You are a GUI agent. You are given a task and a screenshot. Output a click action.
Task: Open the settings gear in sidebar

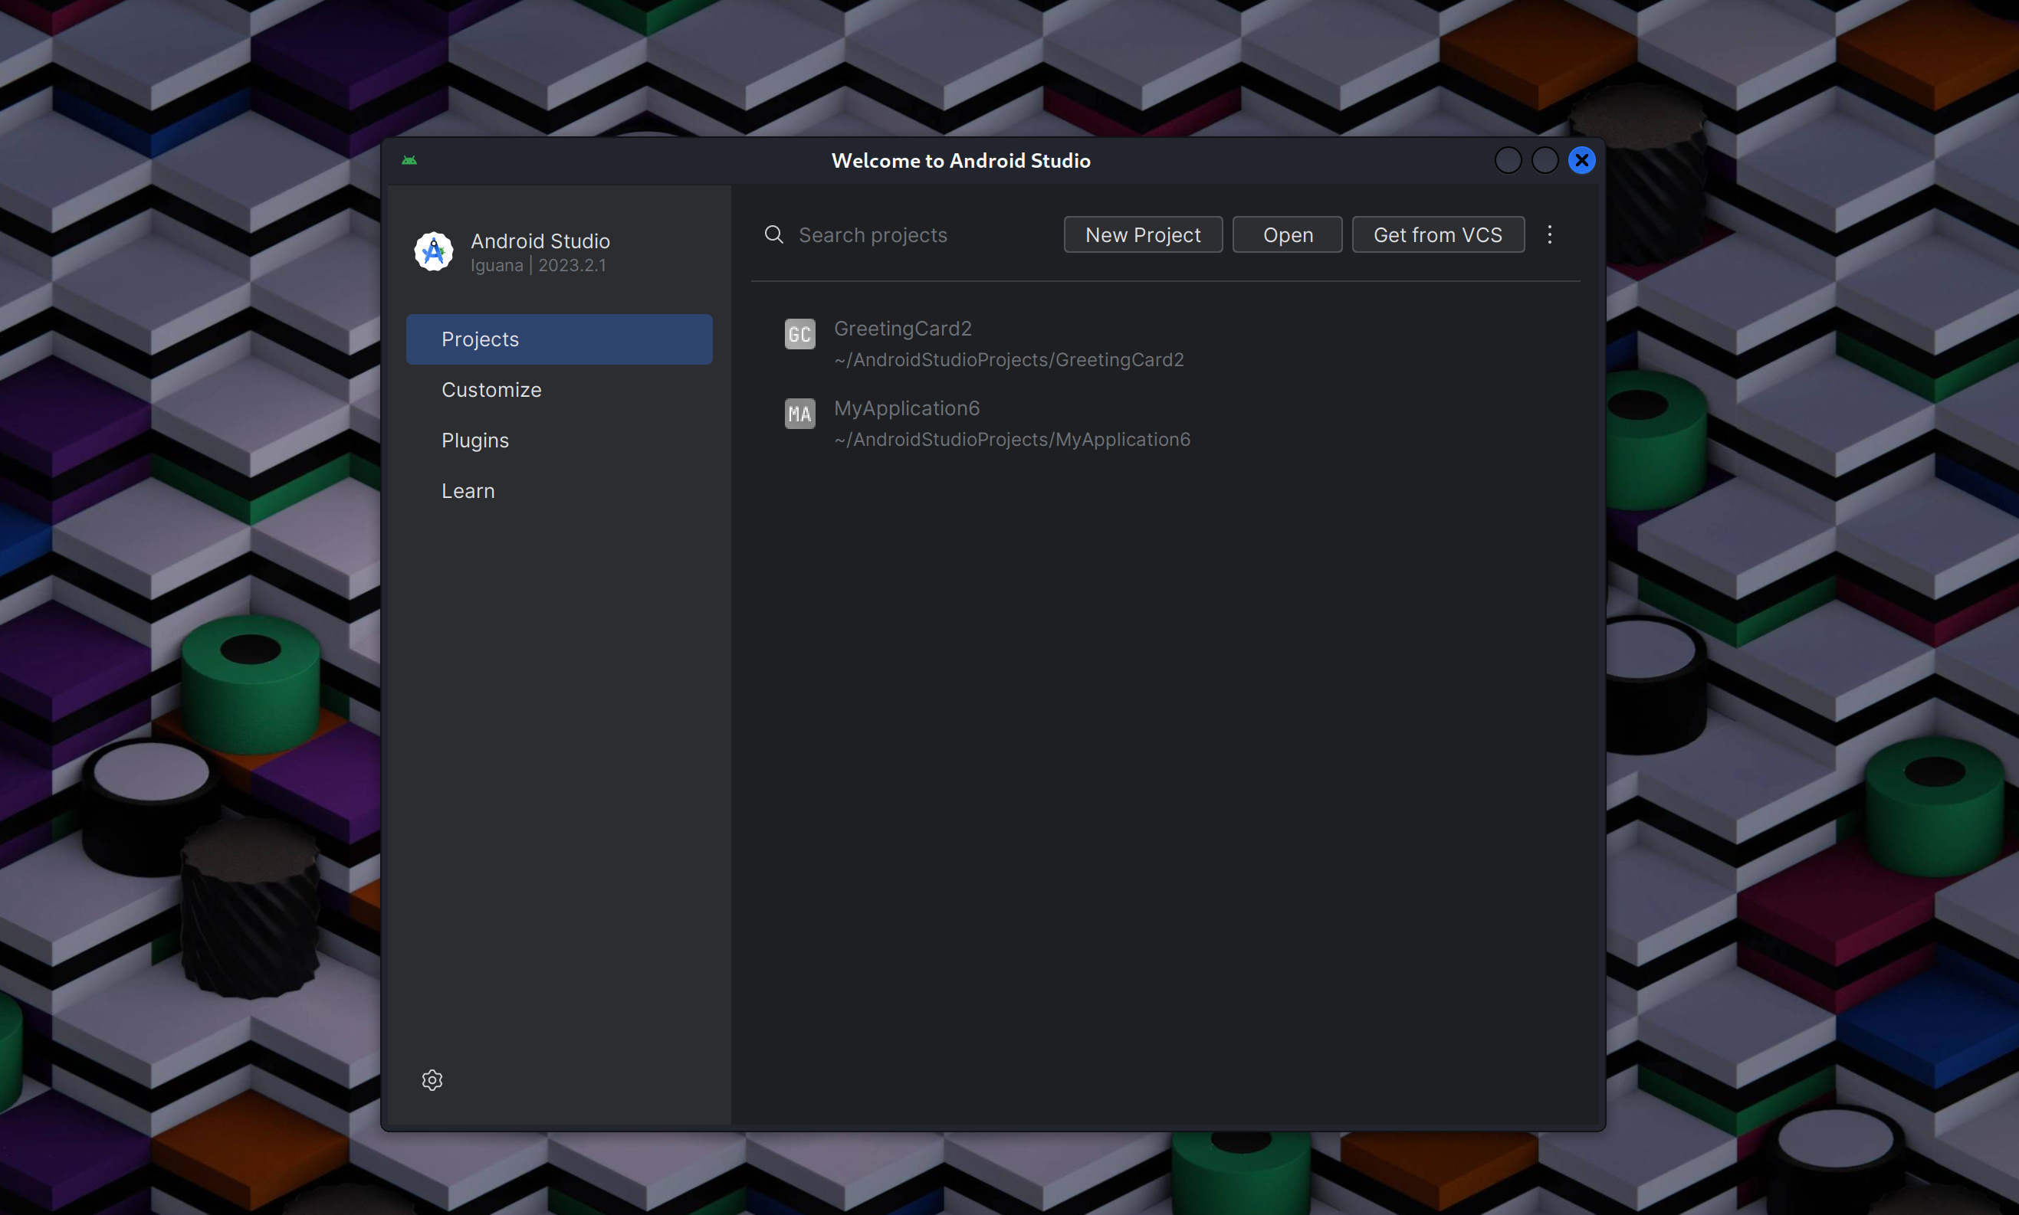tap(432, 1080)
